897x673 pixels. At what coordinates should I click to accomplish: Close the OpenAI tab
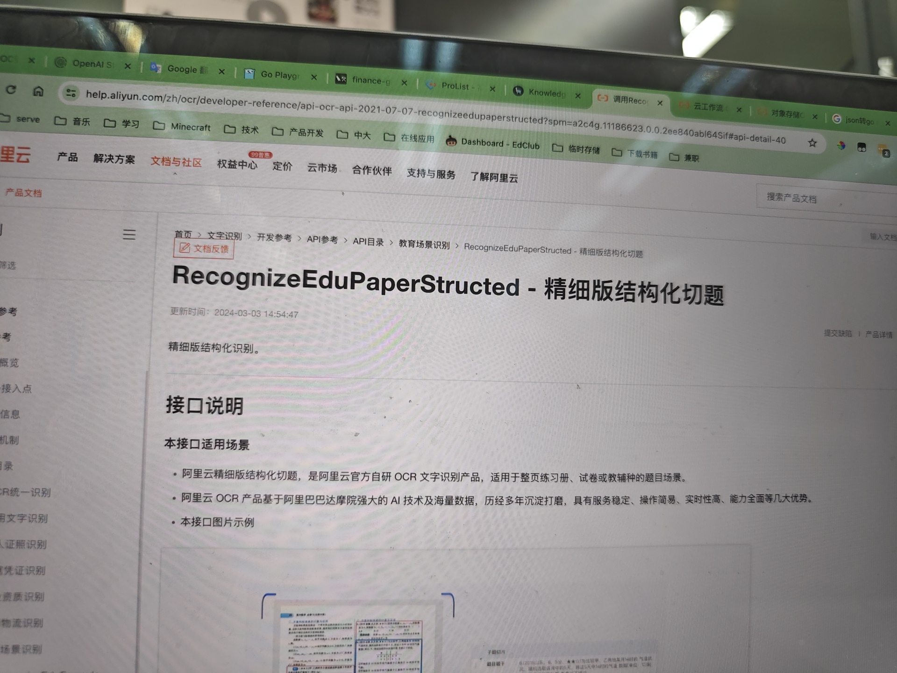(128, 66)
